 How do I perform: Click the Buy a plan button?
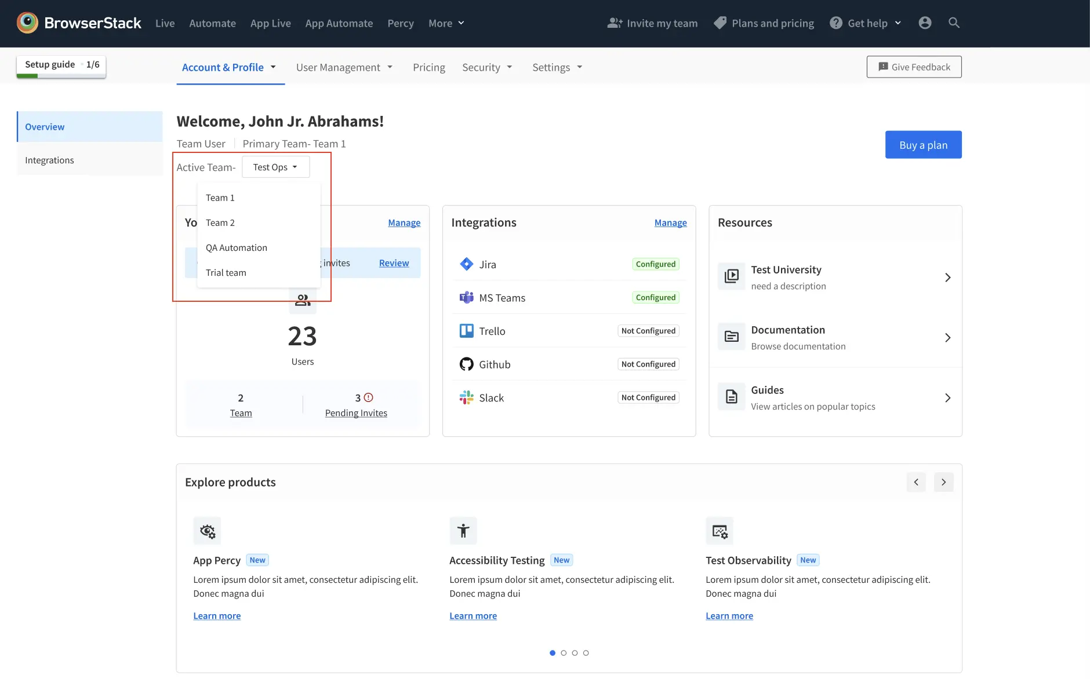click(922, 144)
